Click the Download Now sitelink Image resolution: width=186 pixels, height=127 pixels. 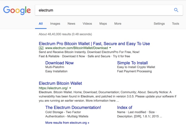[x=59, y=63]
